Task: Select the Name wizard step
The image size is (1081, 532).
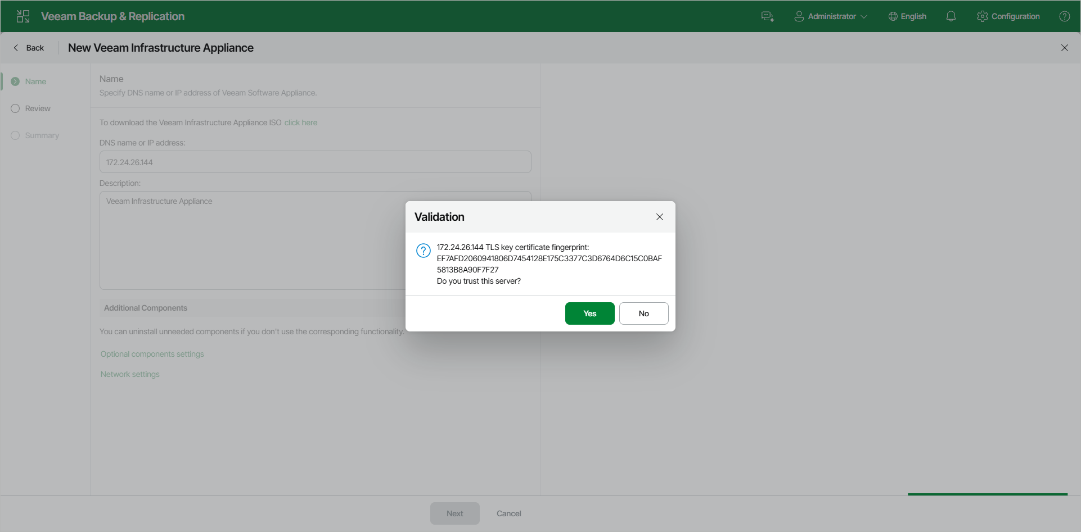Action: [x=35, y=81]
